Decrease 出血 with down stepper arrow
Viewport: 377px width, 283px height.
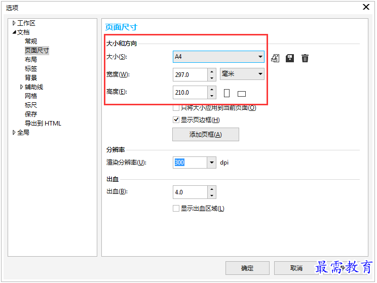click(212, 195)
